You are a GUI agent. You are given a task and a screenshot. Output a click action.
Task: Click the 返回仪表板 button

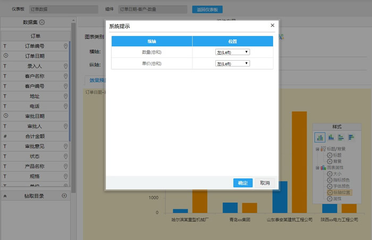pos(207,10)
